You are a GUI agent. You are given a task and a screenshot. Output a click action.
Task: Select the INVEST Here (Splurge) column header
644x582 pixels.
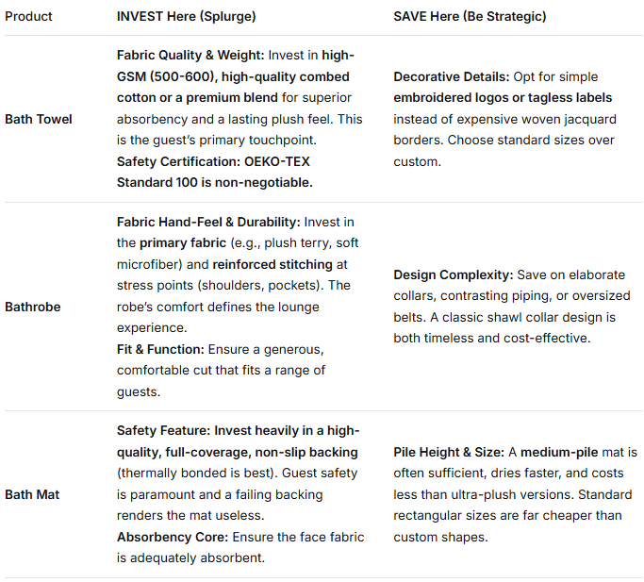(x=186, y=16)
